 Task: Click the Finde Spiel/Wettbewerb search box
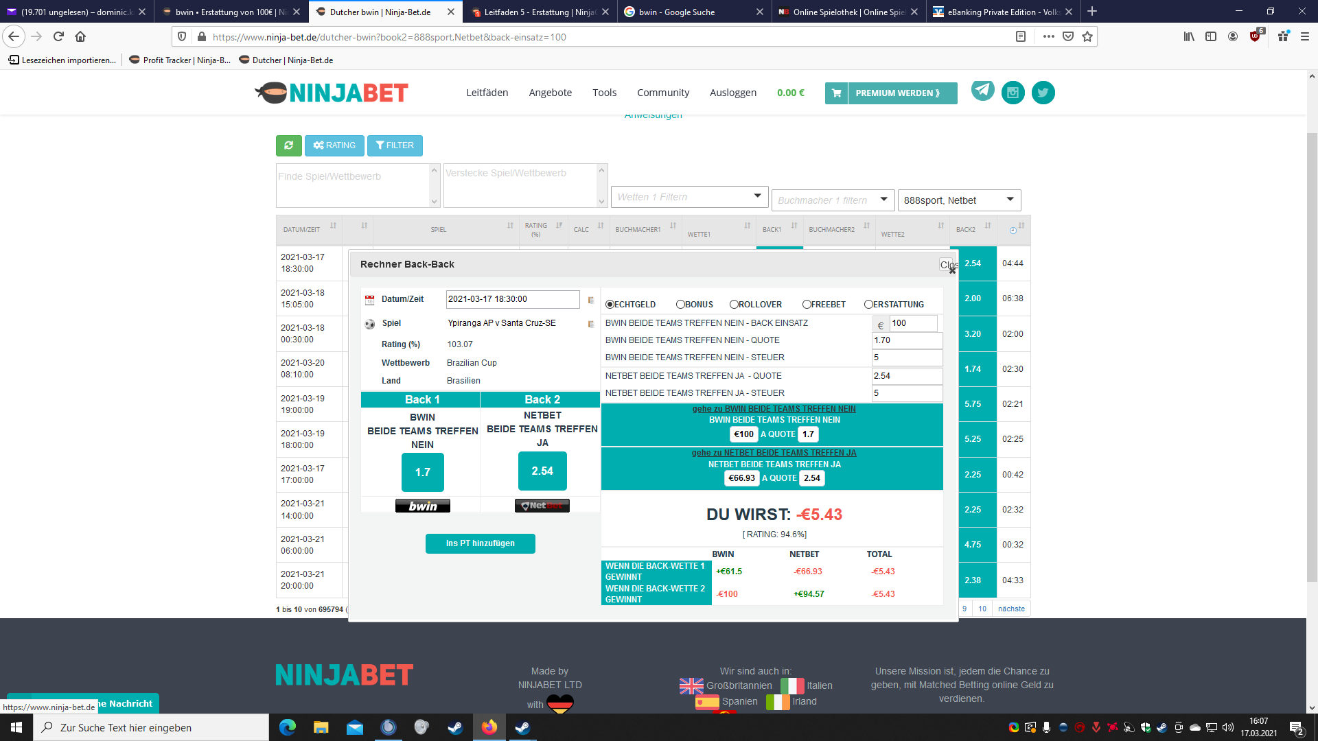pyautogui.click(x=353, y=185)
